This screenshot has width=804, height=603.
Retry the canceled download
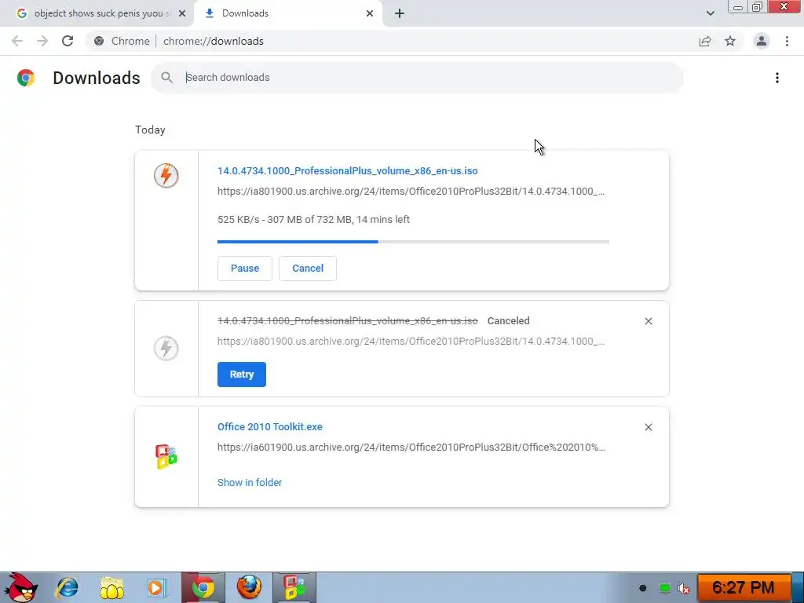(242, 375)
